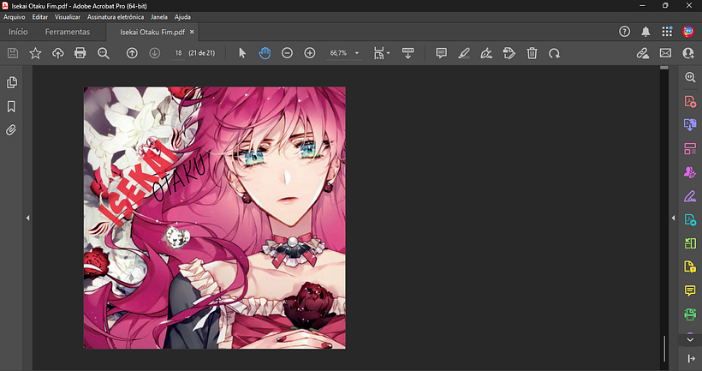Viewport: 702px width, 371px height.
Task: Click the scrolling mode icon
Action: (x=408, y=53)
